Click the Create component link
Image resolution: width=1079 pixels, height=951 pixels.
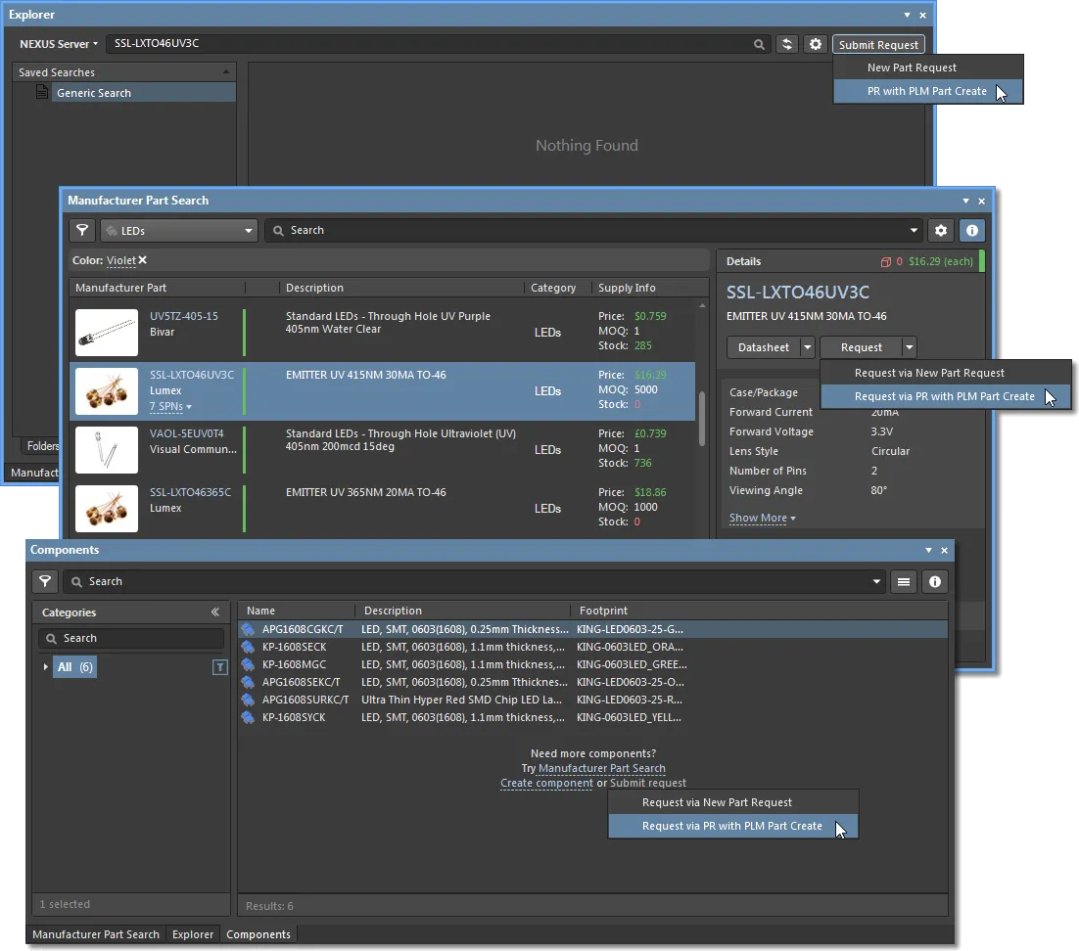pyautogui.click(x=546, y=783)
